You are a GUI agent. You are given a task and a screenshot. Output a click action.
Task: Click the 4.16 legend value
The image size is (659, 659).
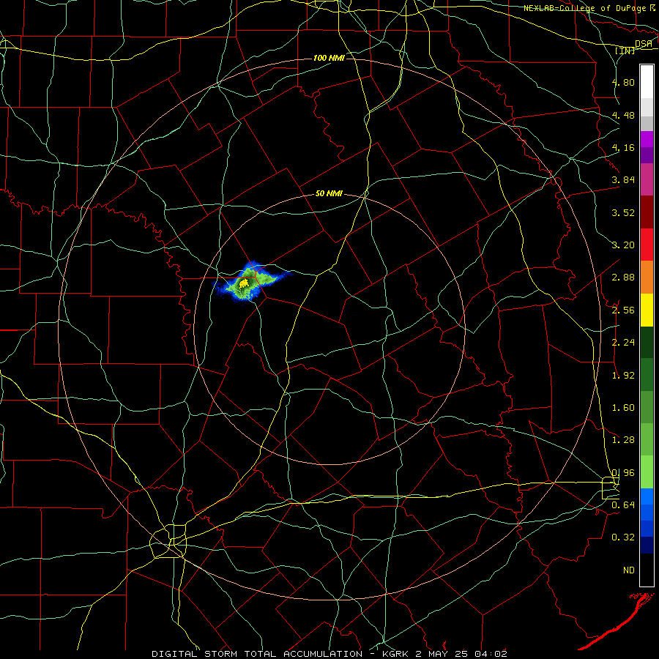coord(623,147)
